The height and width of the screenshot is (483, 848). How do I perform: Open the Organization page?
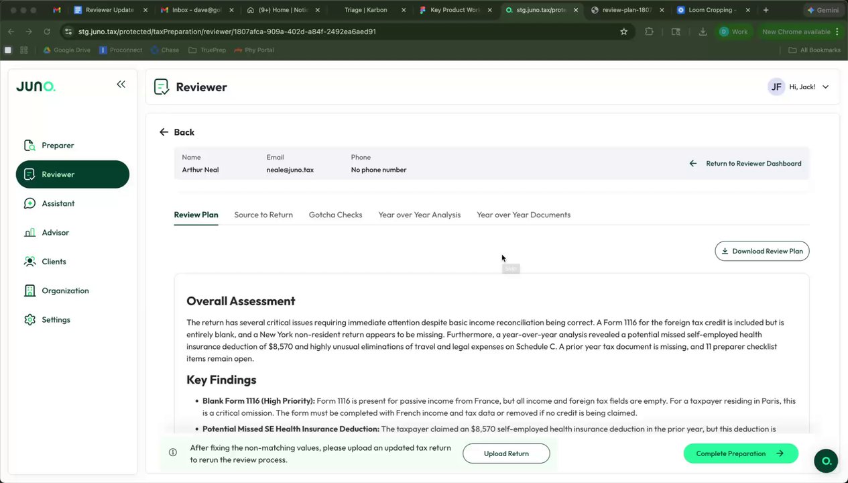pos(65,290)
